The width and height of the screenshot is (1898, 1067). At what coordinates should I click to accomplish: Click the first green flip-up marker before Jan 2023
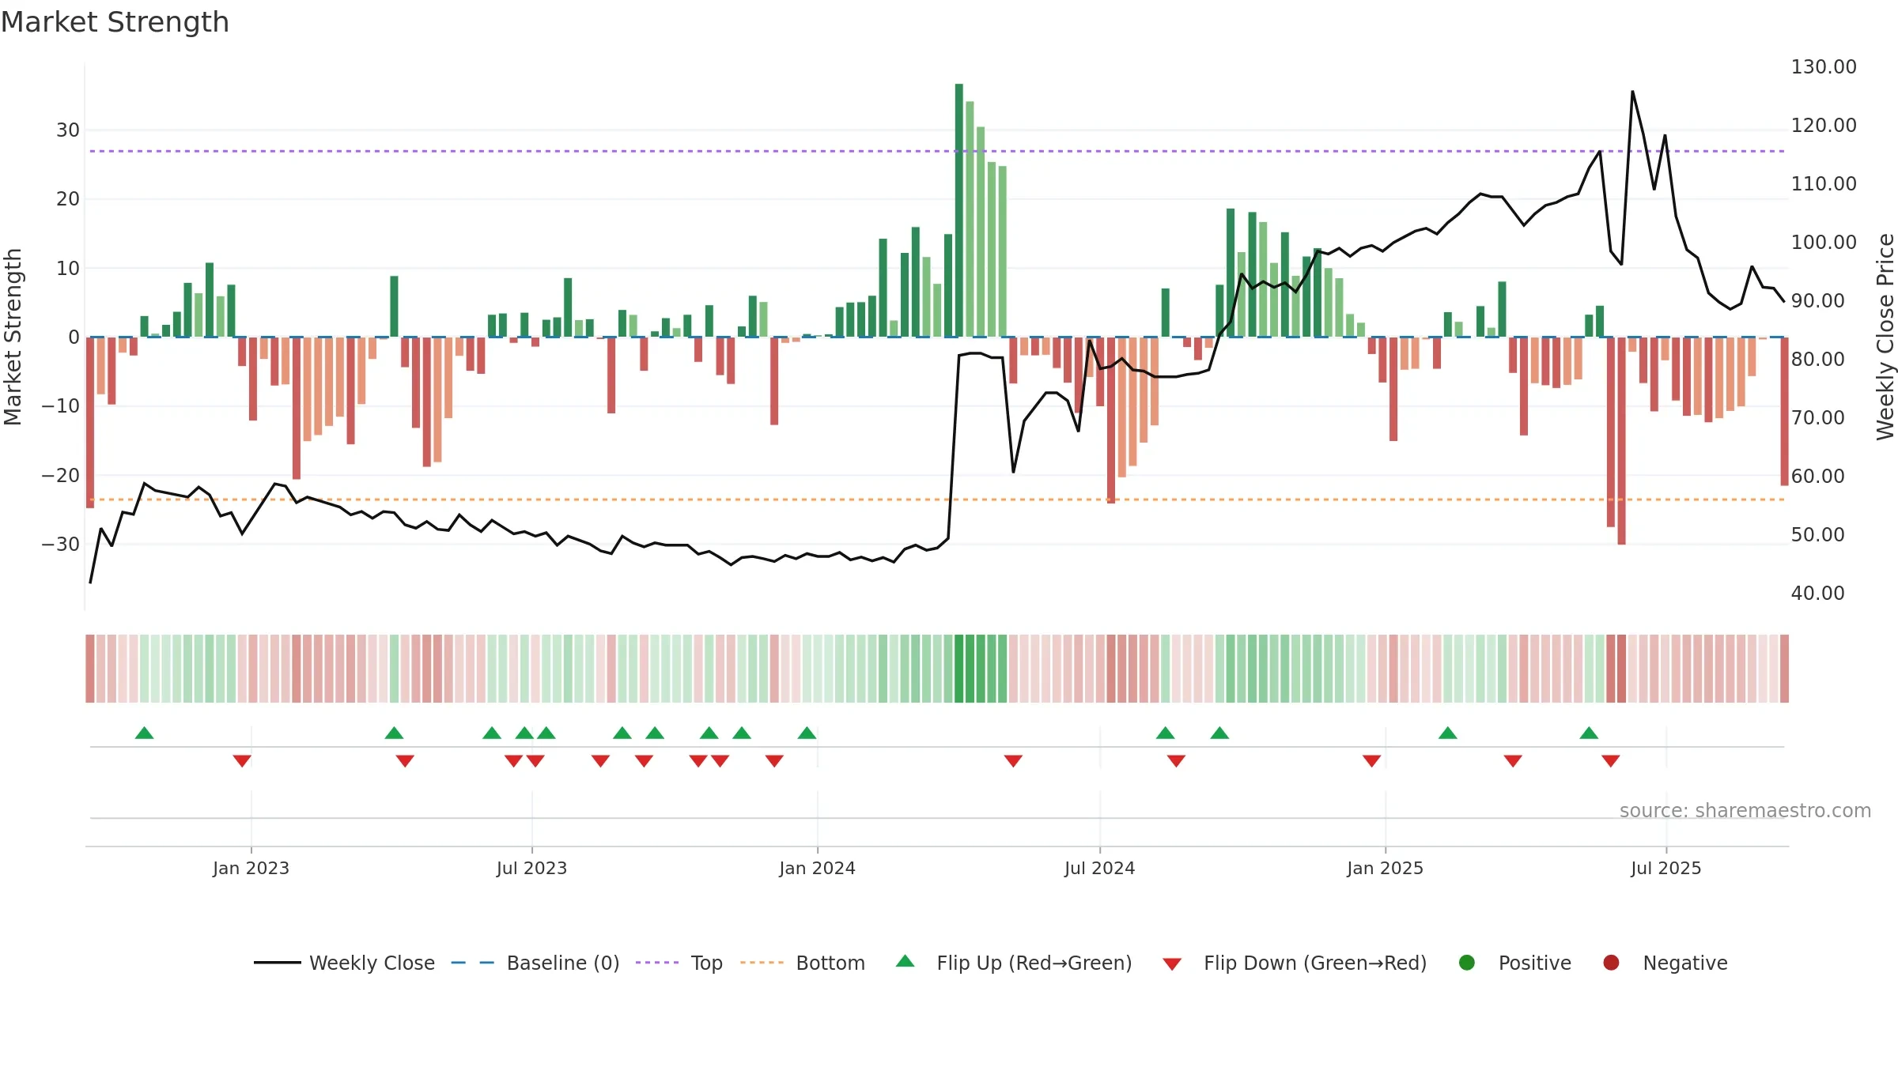coord(144,733)
